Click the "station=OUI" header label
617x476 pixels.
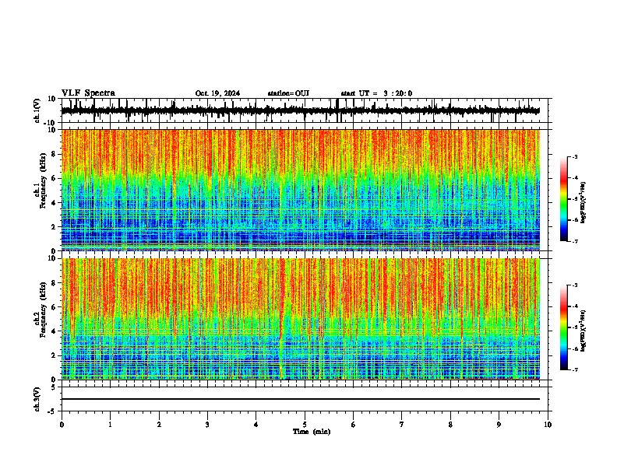point(288,93)
